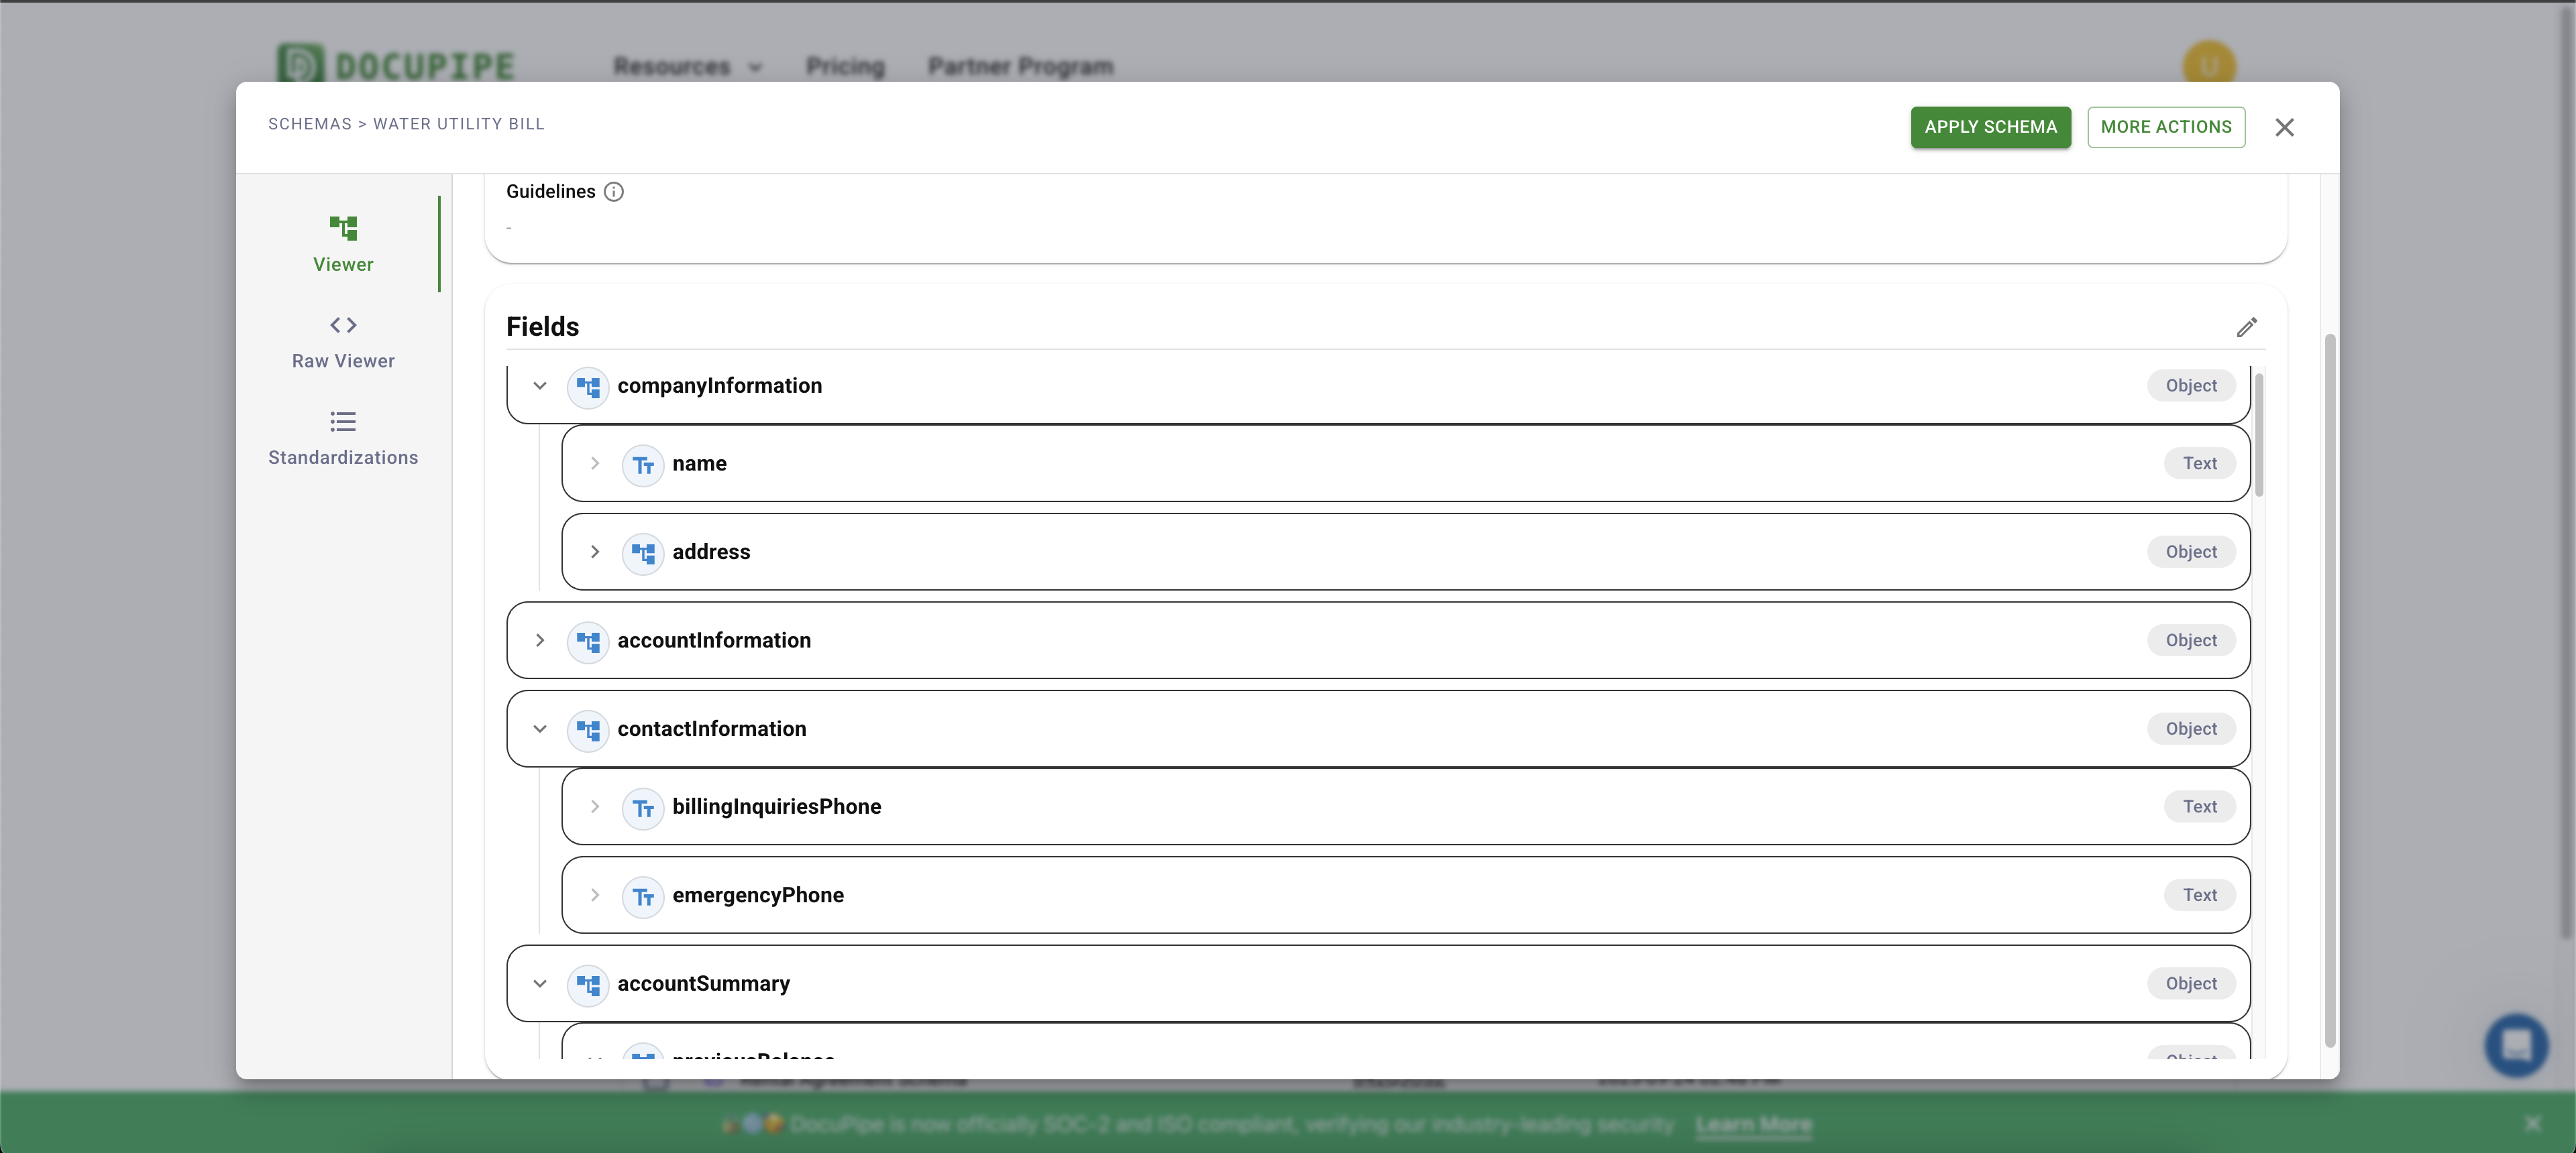The width and height of the screenshot is (2576, 1153).
Task: Click the Guidelines info icon
Action: (x=614, y=192)
